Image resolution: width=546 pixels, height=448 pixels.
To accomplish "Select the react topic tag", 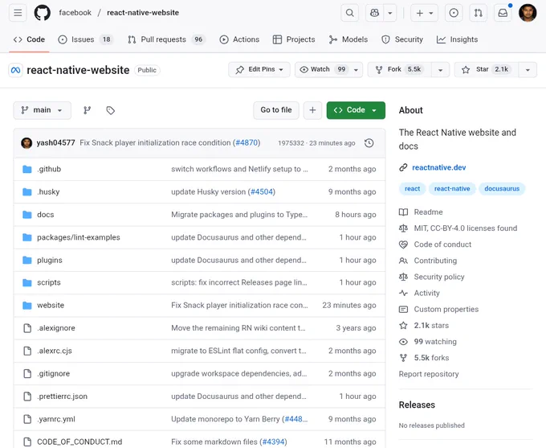I will 412,189.
